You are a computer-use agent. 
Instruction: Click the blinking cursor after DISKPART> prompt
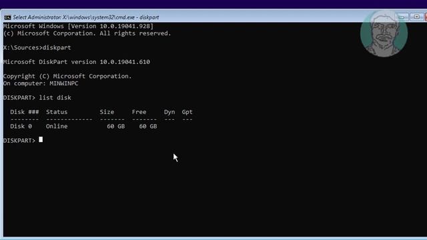point(41,139)
